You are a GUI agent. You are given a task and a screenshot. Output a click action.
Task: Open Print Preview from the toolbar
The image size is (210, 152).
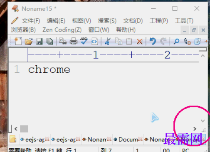coord(63,41)
